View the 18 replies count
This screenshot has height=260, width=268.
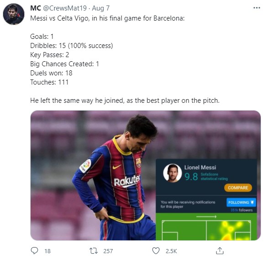tap(47, 251)
